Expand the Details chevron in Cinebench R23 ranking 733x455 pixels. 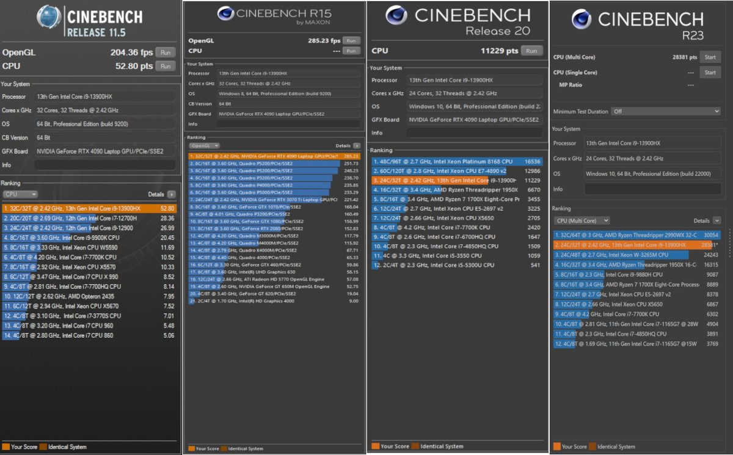[717, 220]
